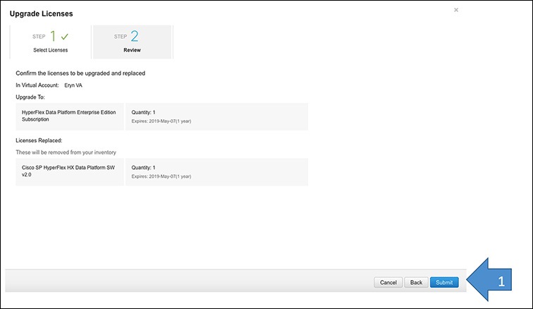
Task: Click the Back button
Action: coord(416,282)
